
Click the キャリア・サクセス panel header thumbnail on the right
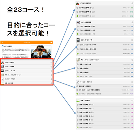(x=78, y=82)
